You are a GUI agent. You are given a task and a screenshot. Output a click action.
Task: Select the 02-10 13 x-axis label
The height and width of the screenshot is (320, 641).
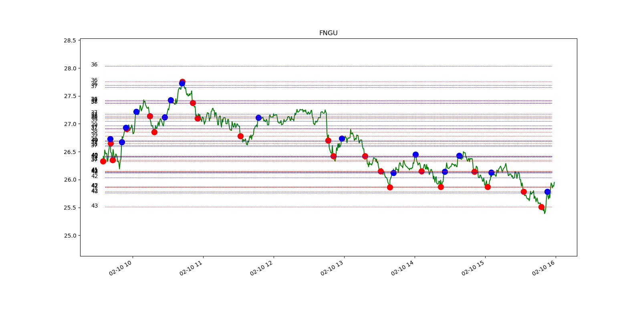pos(332,268)
